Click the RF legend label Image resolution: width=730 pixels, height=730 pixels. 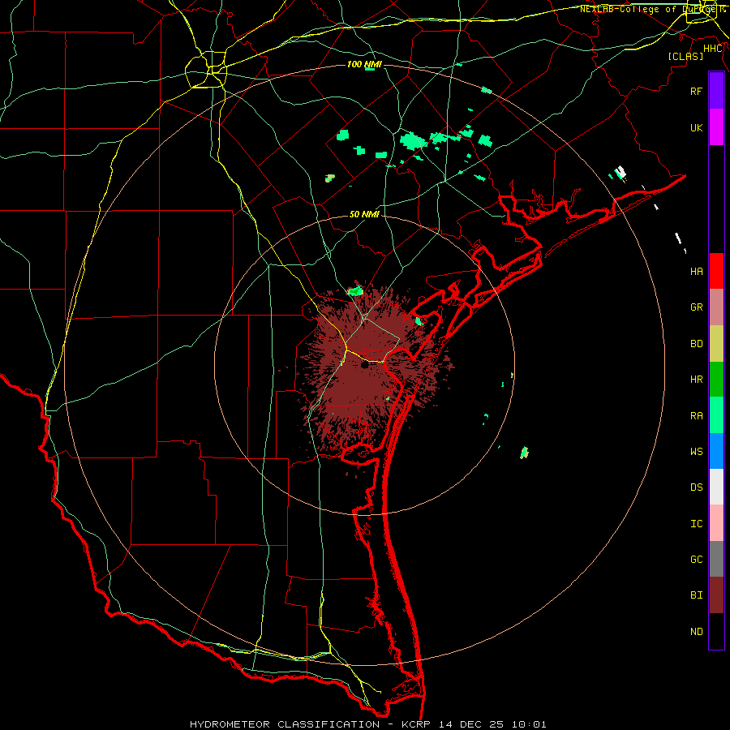click(696, 91)
